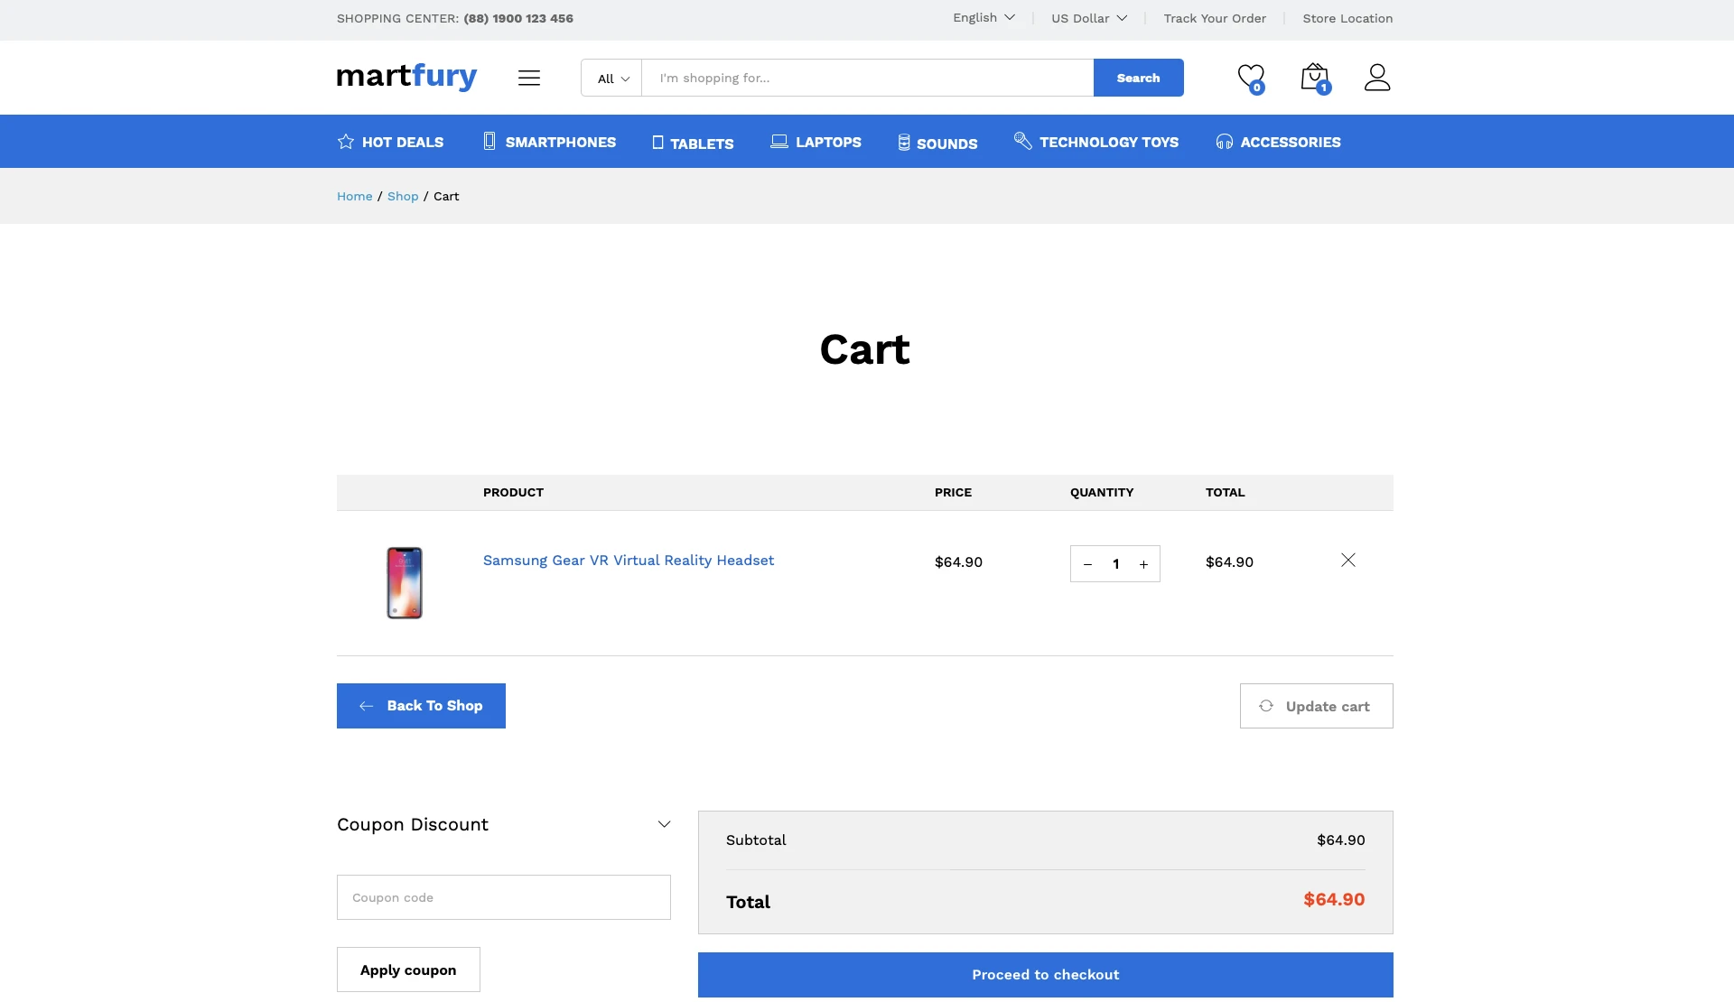
Task: Open the Hot Deals menu item
Action: coord(390,142)
